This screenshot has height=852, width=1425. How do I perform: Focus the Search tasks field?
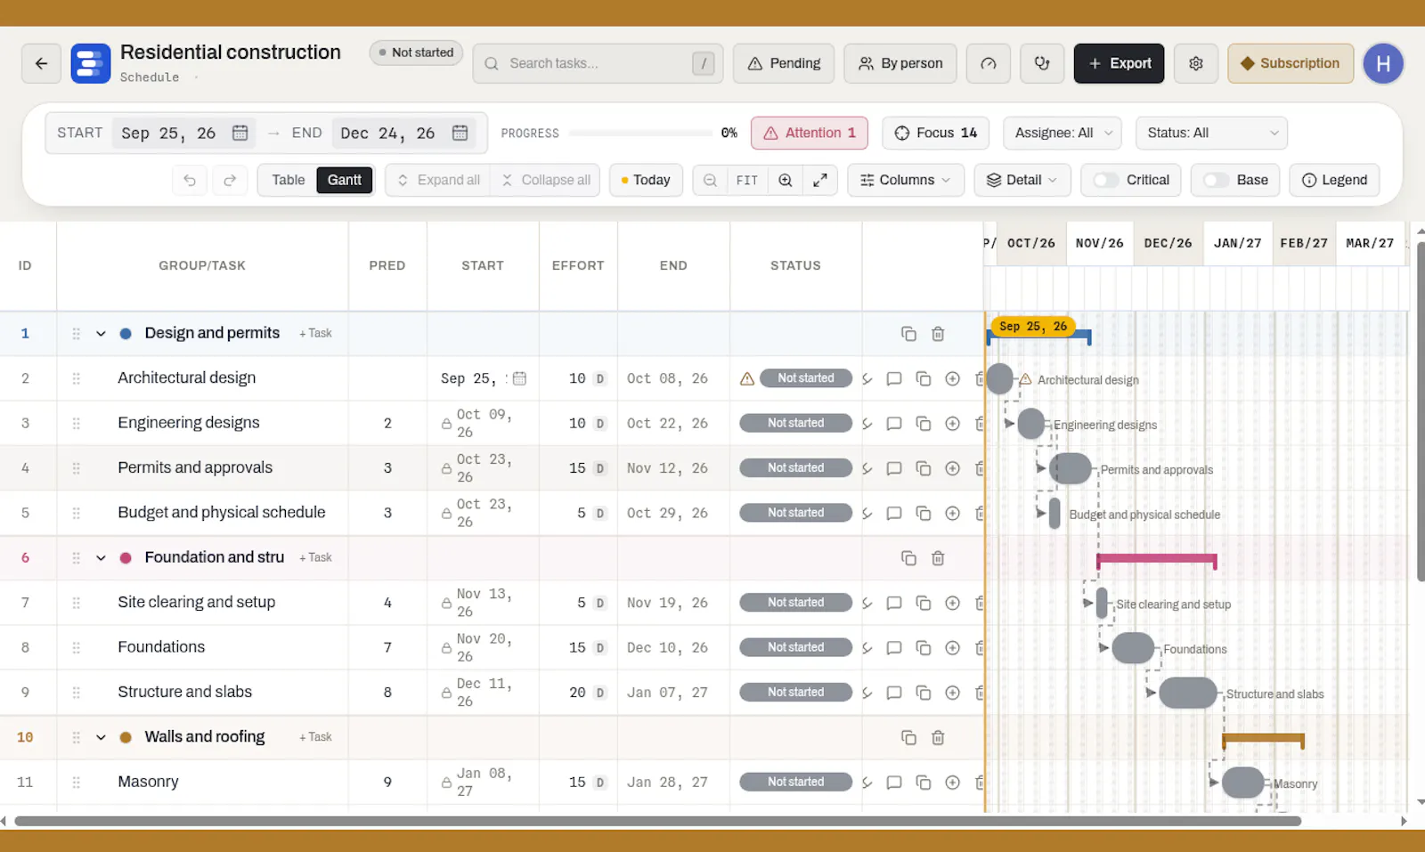point(598,63)
